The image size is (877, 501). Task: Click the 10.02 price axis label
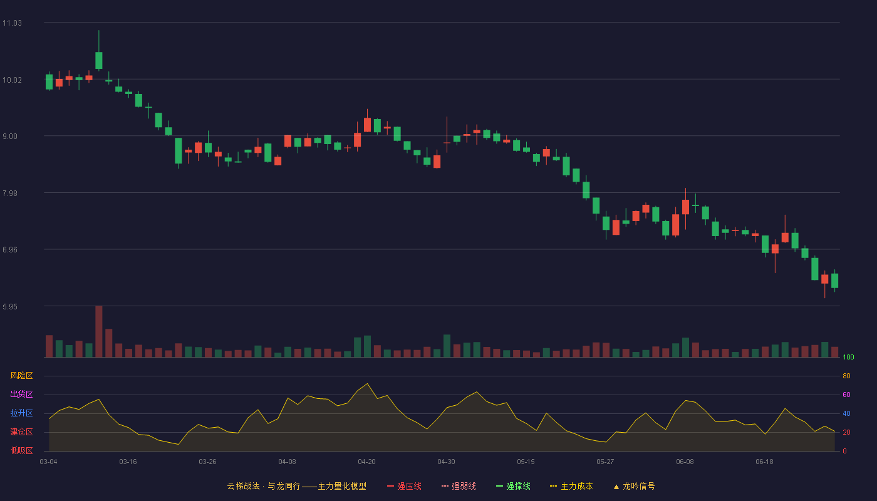[12, 80]
